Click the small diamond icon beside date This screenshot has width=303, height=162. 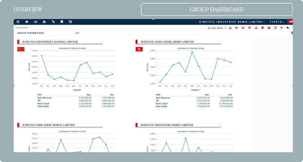(225, 28)
